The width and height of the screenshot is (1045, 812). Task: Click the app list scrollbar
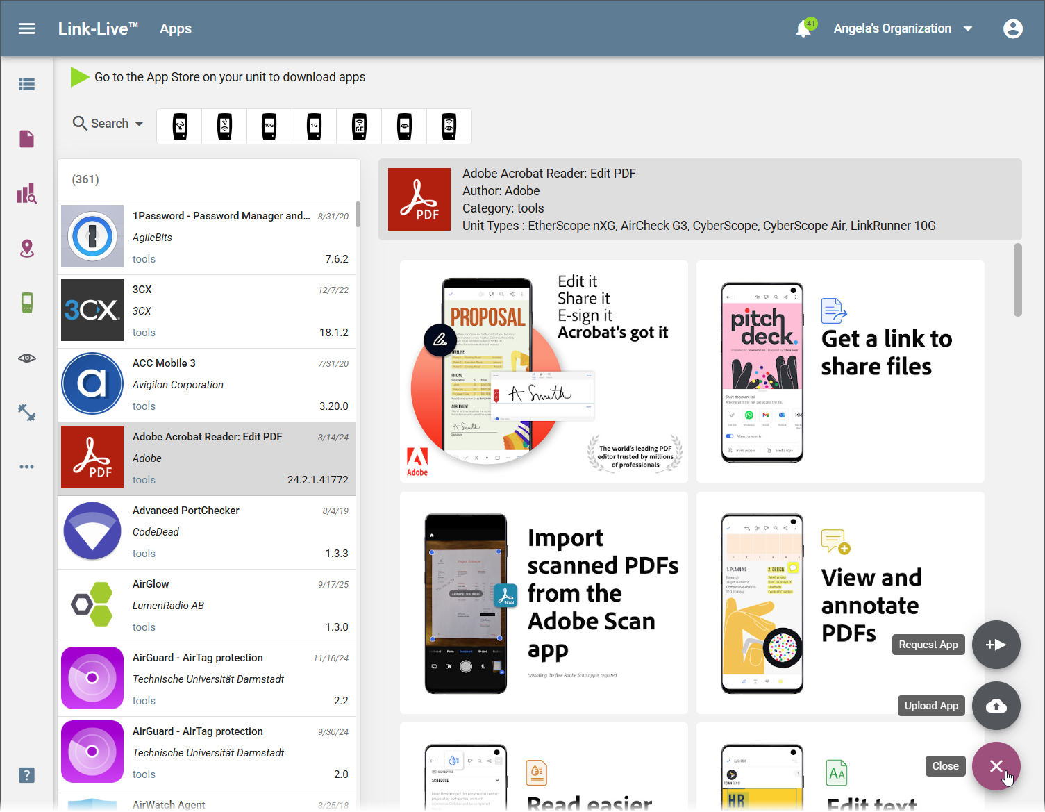tap(358, 215)
